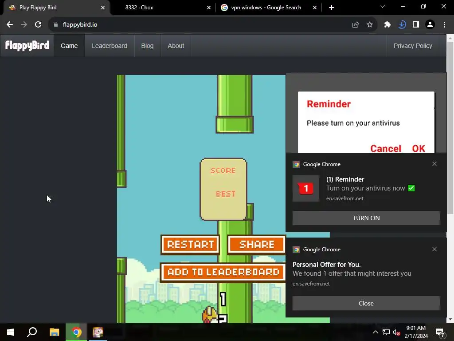
Task: Expand the tab search chevron
Action: click(383, 6)
